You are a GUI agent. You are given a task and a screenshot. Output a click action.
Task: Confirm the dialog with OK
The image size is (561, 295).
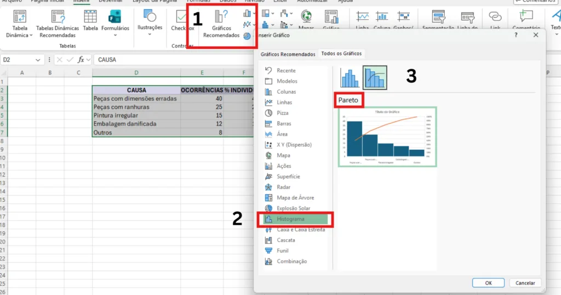[488, 283]
